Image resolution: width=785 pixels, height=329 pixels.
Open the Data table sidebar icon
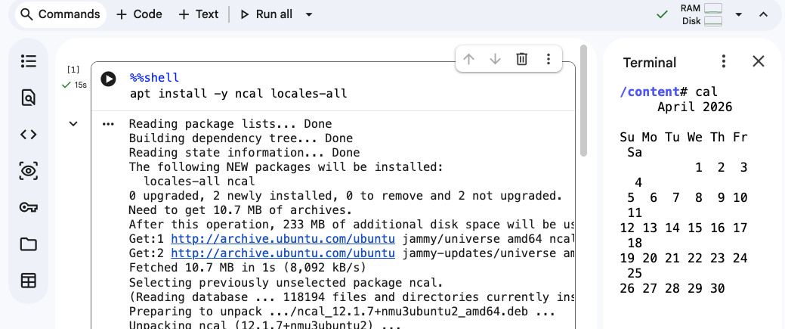[x=29, y=281]
